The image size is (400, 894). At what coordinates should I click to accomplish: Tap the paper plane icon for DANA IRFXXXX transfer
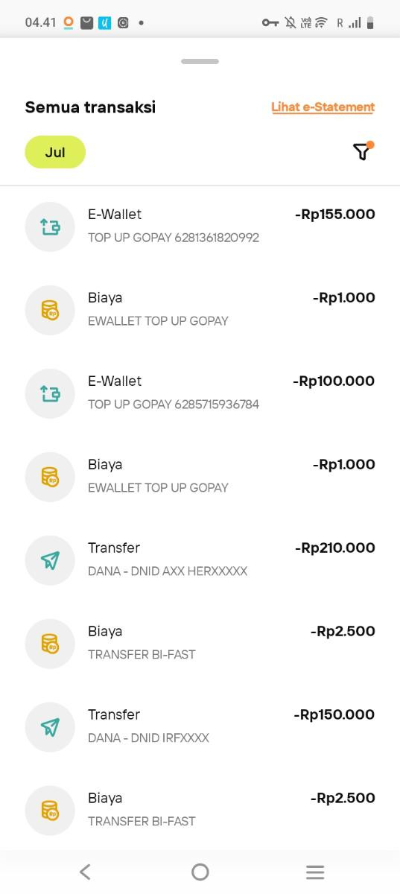pos(50,727)
